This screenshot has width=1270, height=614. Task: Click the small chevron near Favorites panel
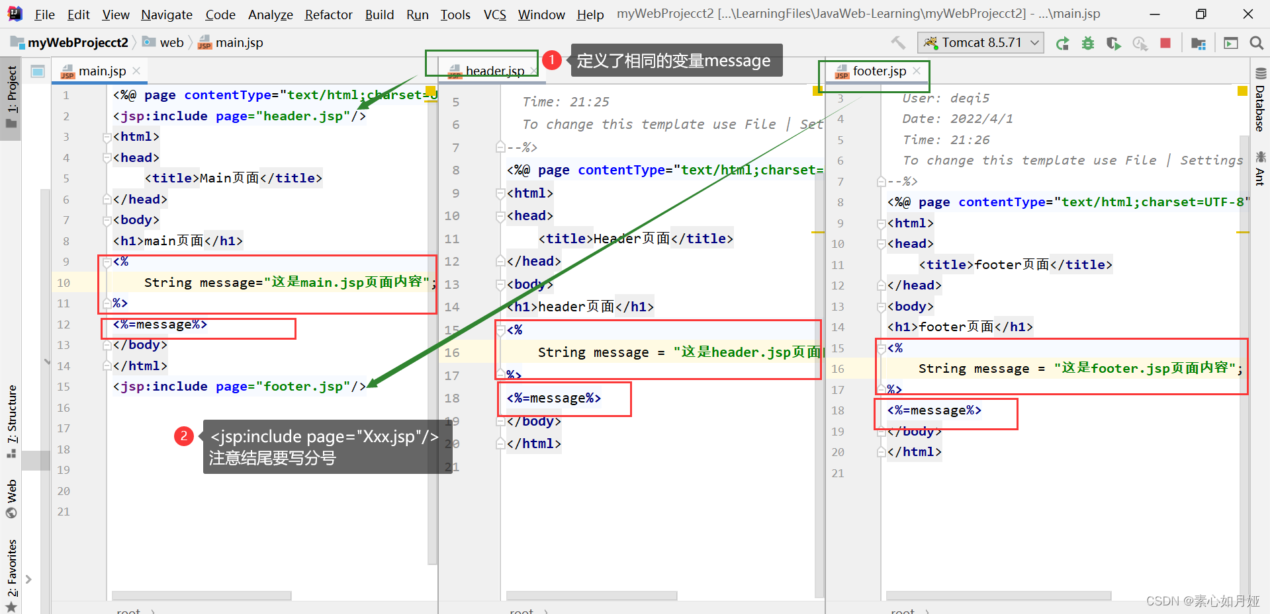28,580
